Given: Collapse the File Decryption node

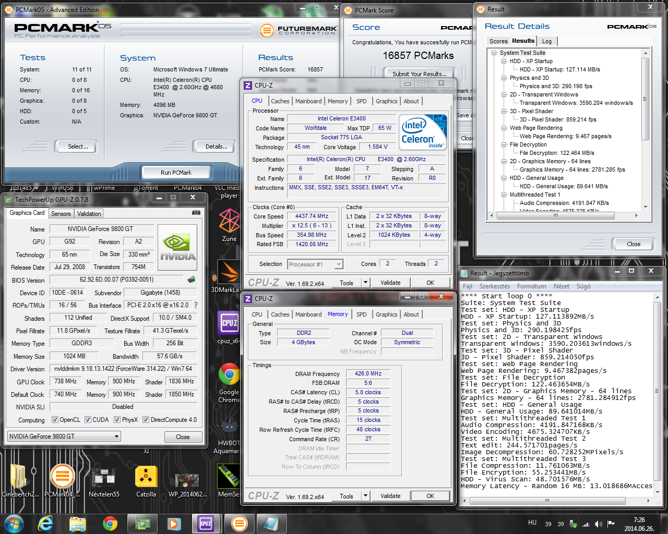Looking at the screenshot, I should tap(504, 144).
